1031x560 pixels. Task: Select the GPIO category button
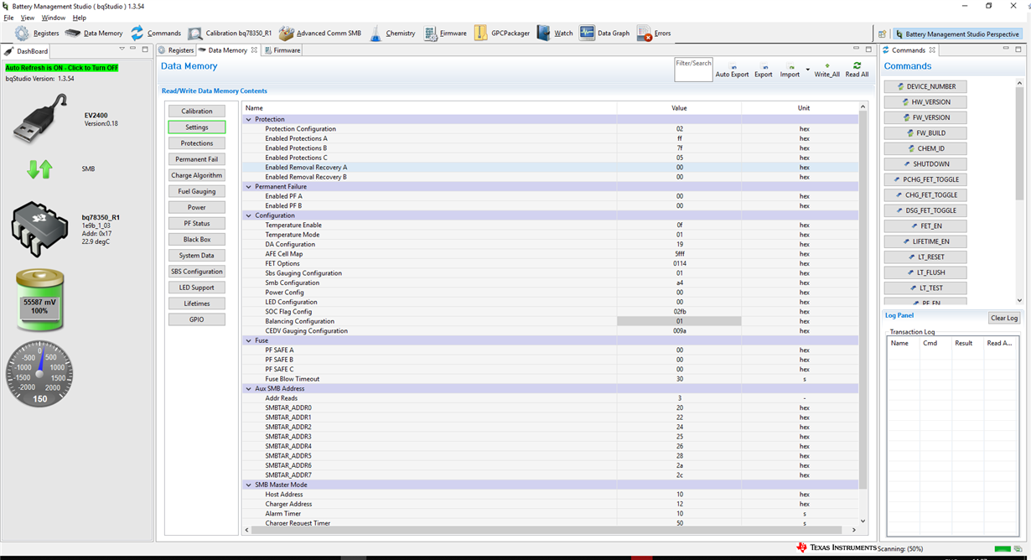[197, 319]
